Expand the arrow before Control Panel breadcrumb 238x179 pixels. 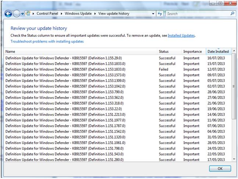[33, 14]
